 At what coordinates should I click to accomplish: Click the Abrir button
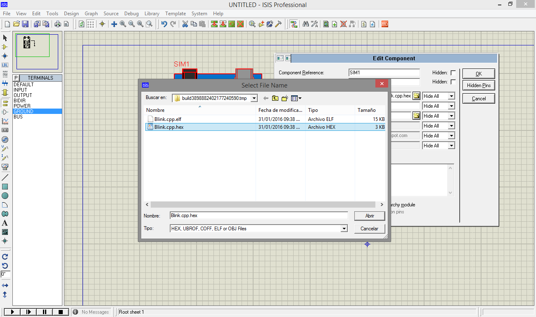[x=370, y=216]
